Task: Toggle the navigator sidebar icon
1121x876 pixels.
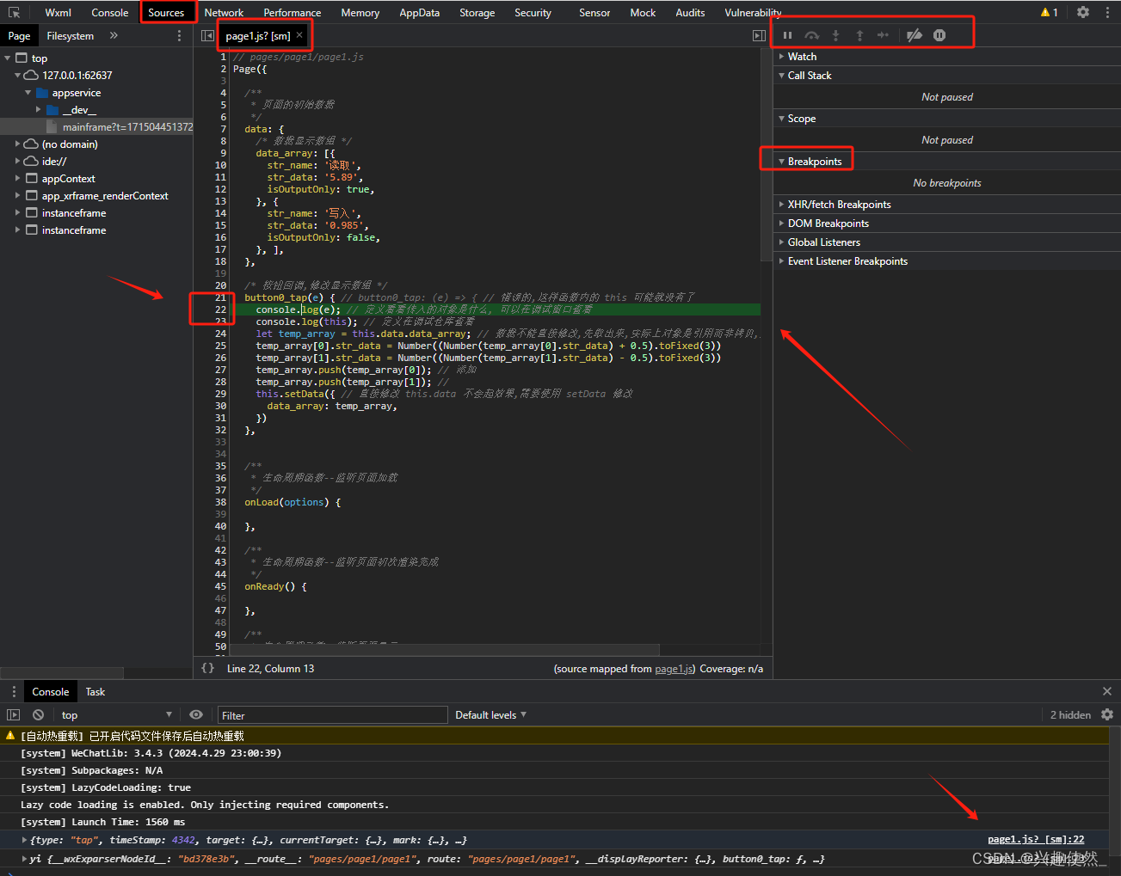Action: (207, 35)
